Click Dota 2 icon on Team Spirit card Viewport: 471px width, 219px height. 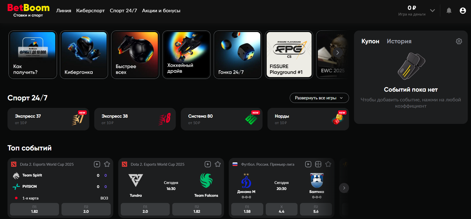point(14,164)
